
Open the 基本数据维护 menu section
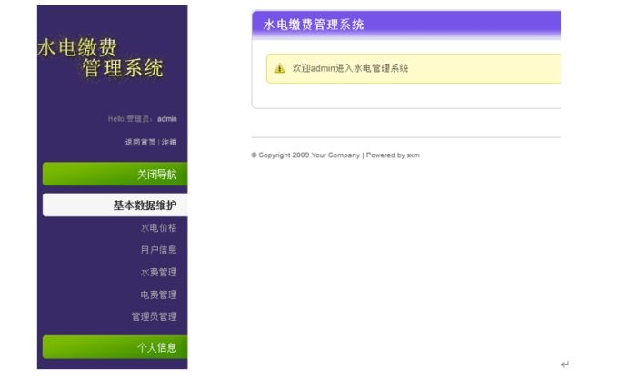[x=115, y=205]
